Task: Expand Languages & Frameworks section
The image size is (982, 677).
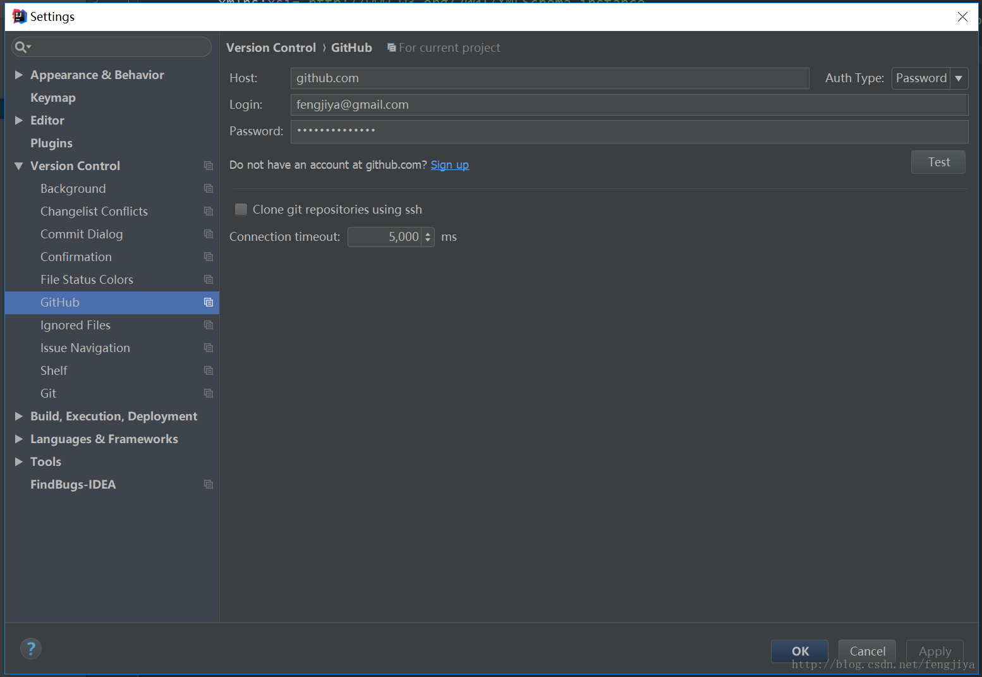Action: pos(19,439)
